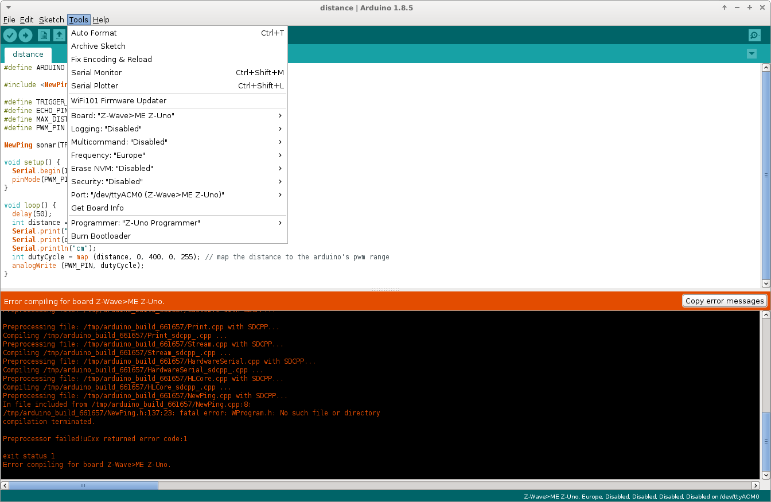Screen dimensions: 771x502
Task: Expand the Frequency Europe submenu
Action: [x=177, y=155]
